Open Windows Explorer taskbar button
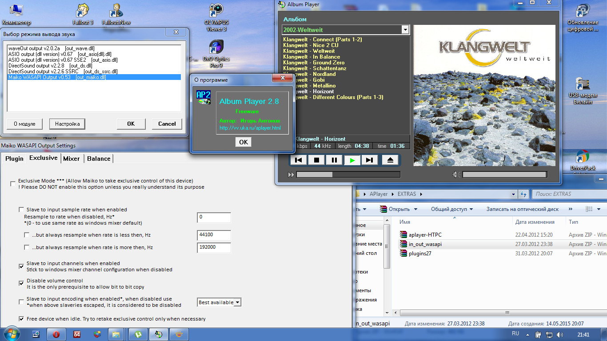The image size is (607, 341). coord(115,334)
